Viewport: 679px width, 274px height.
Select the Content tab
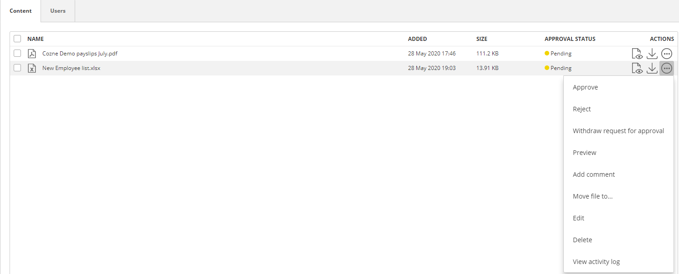(20, 10)
